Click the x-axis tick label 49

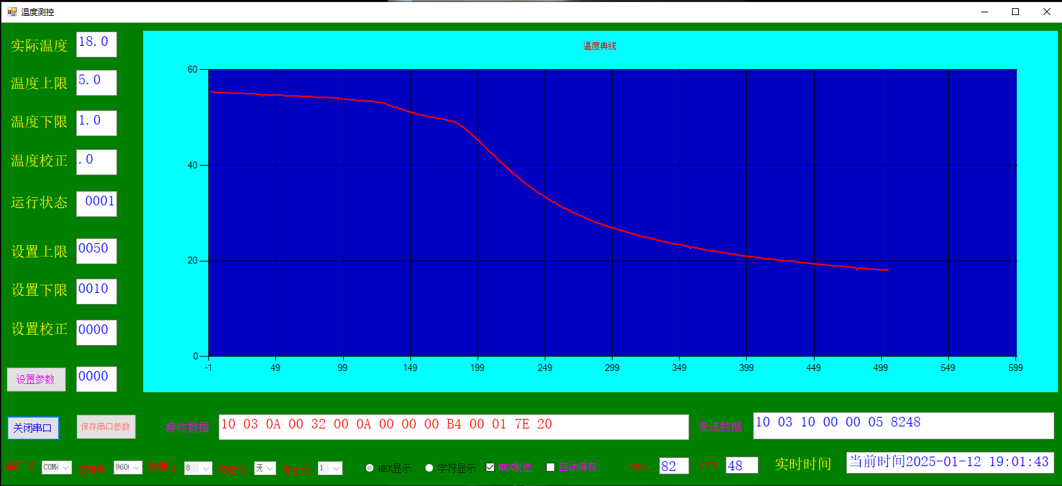coord(275,368)
